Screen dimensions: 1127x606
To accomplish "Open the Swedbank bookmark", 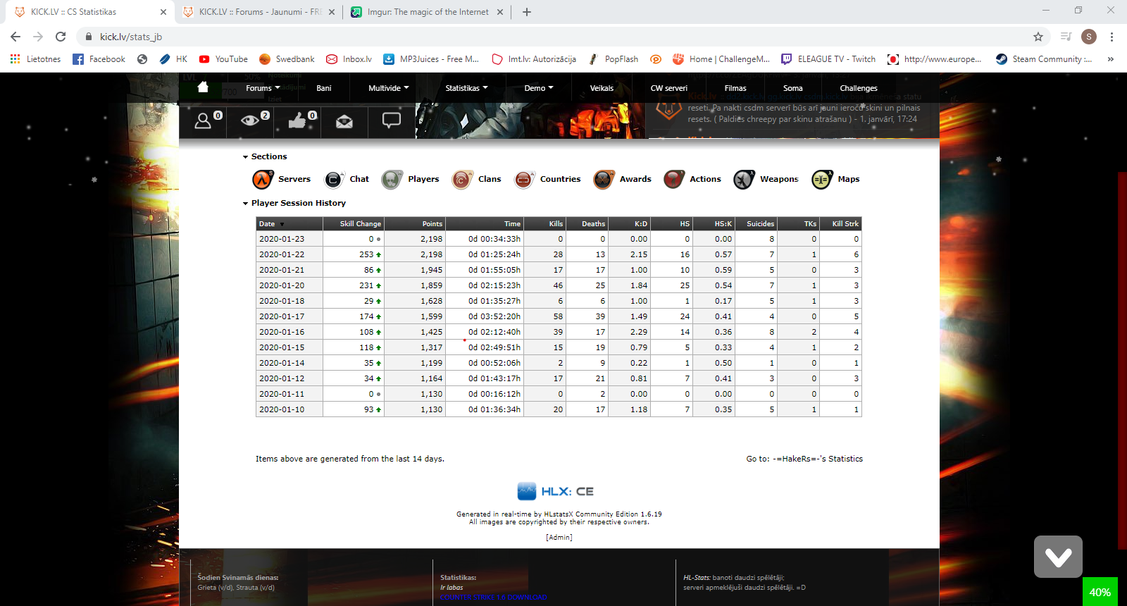I will (287, 59).
